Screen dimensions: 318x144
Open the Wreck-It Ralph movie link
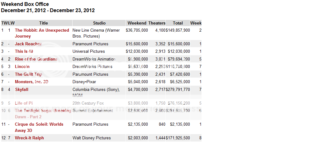click(x=29, y=138)
